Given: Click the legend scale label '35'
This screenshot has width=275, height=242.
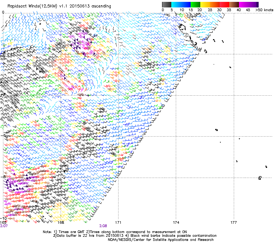Looking at the screenshot, I should coord(229,10).
